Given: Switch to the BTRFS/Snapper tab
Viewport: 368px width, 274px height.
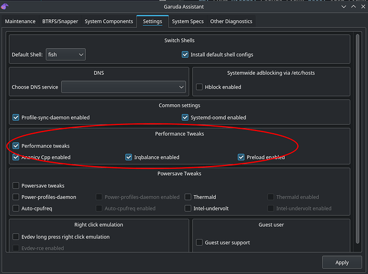Looking at the screenshot, I should (60, 21).
